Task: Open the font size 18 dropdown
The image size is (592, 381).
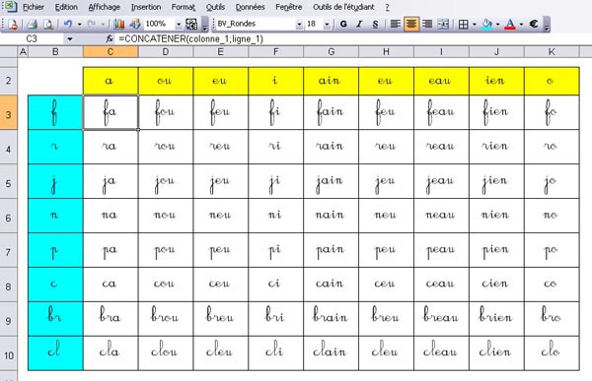Action: pyautogui.click(x=327, y=25)
